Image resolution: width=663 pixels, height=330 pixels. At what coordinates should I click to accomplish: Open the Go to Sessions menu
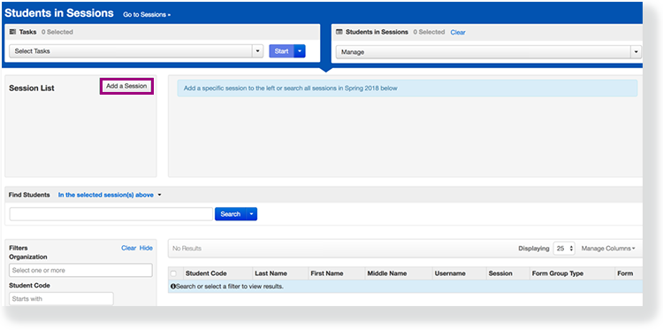[x=147, y=14]
